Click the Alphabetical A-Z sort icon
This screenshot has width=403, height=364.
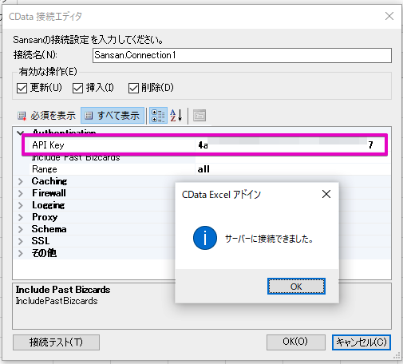click(176, 116)
